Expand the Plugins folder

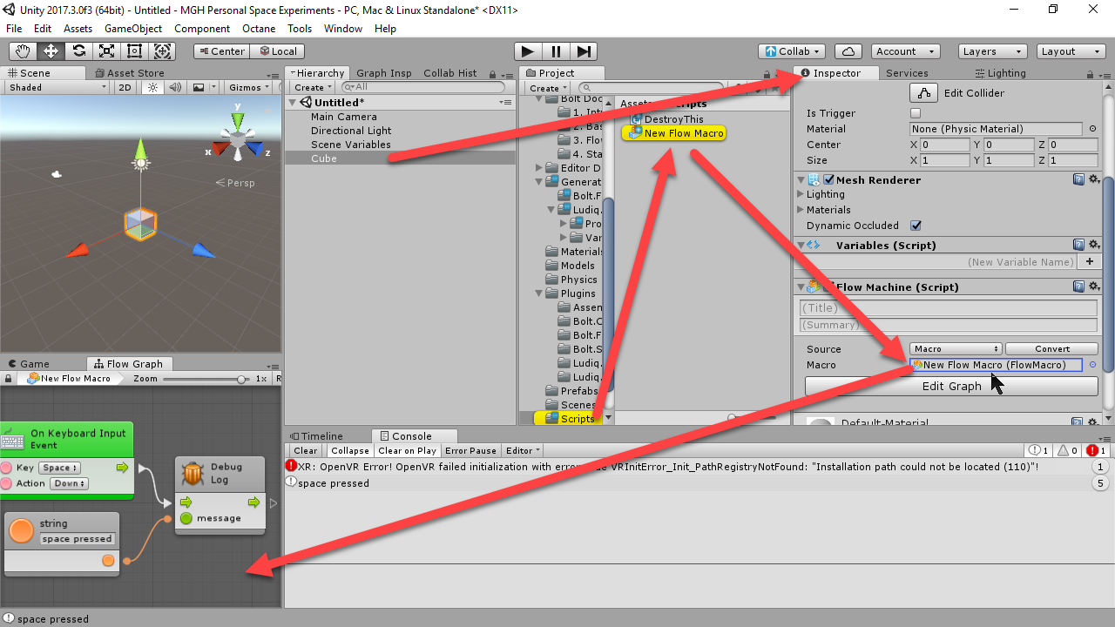539,293
